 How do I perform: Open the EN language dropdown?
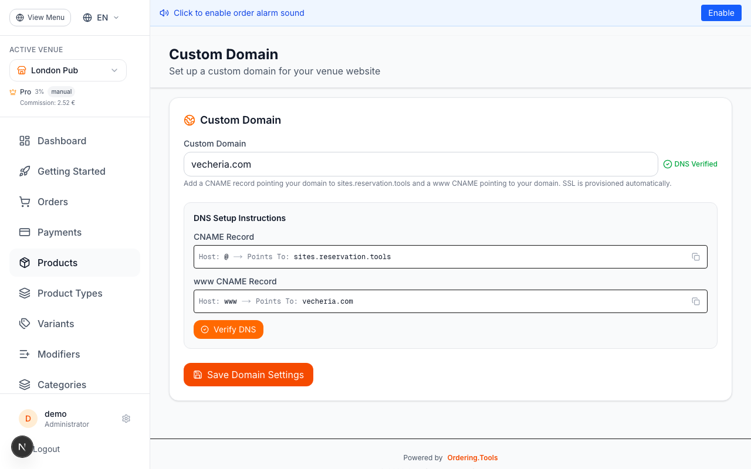click(100, 17)
